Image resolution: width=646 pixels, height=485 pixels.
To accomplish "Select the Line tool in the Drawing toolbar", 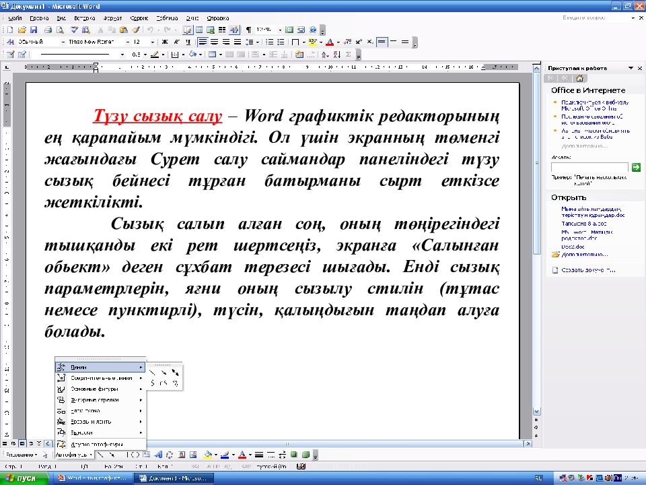I will click(x=100, y=455).
